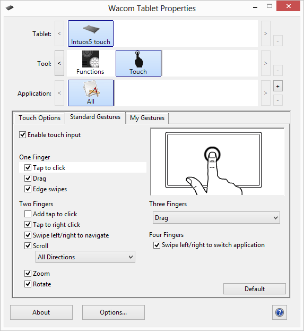
Task: Enable Add tap to click
Action: click(28, 214)
